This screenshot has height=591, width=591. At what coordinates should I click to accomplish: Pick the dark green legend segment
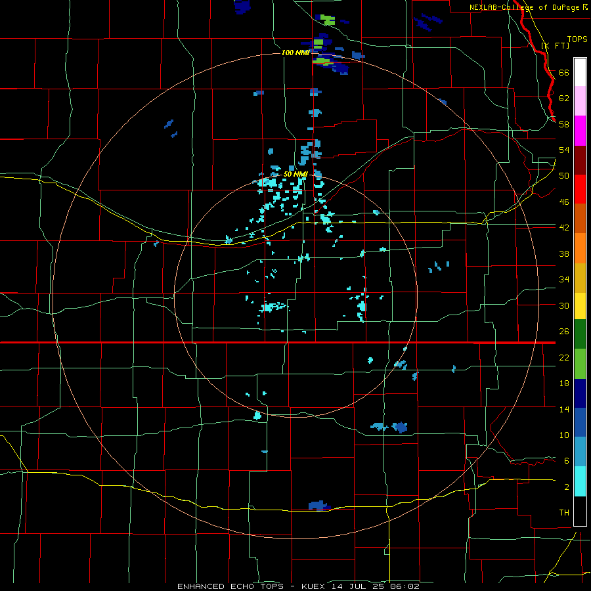pyautogui.click(x=580, y=334)
